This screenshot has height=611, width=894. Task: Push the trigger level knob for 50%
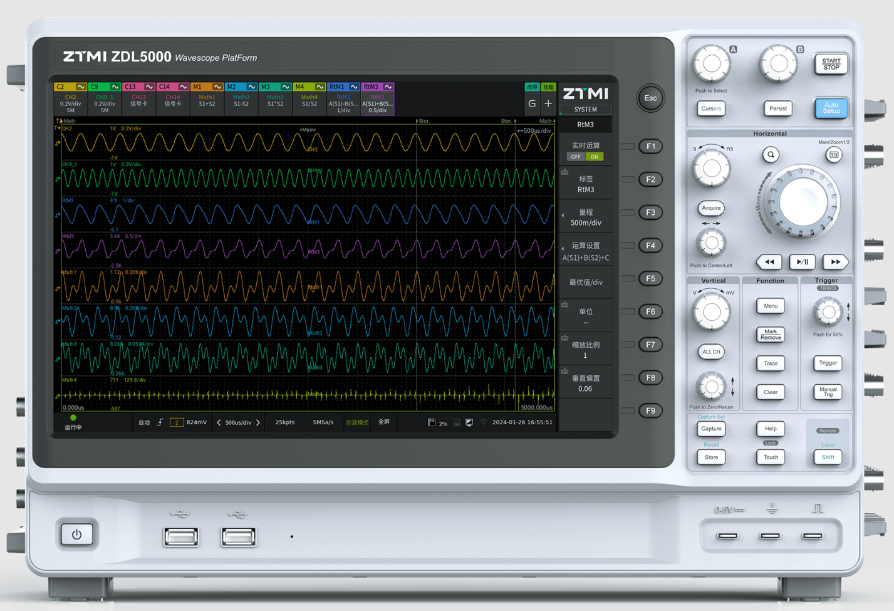pos(828,311)
